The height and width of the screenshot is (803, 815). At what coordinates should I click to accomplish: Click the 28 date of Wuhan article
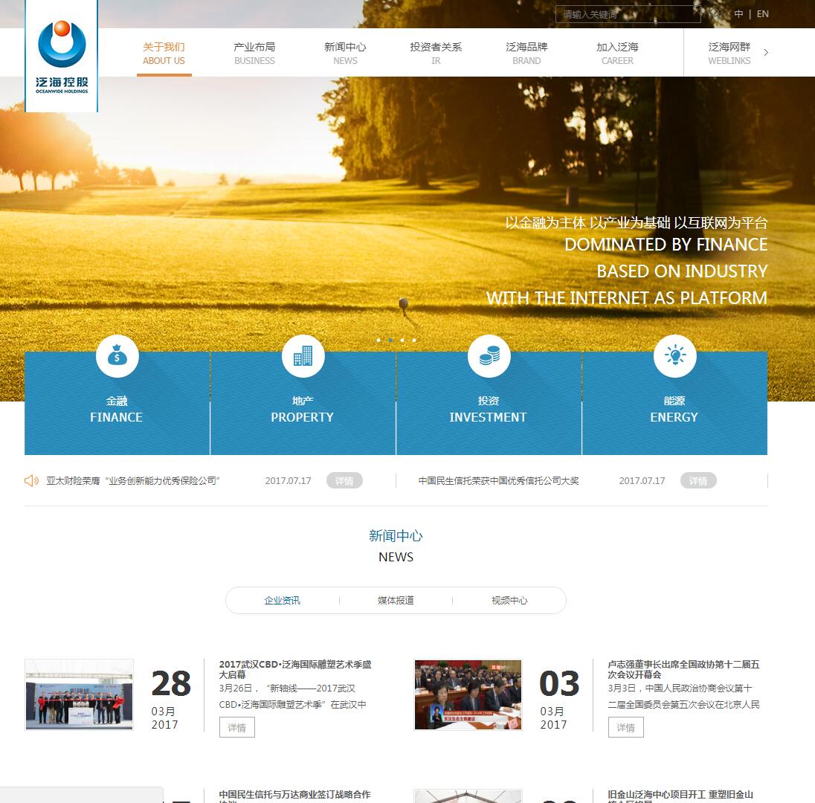tap(171, 683)
